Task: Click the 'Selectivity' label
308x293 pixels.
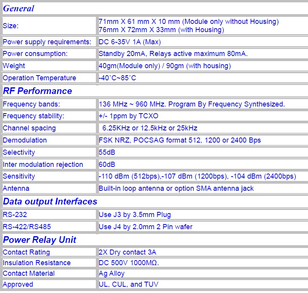Action: [x=19, y=152]
